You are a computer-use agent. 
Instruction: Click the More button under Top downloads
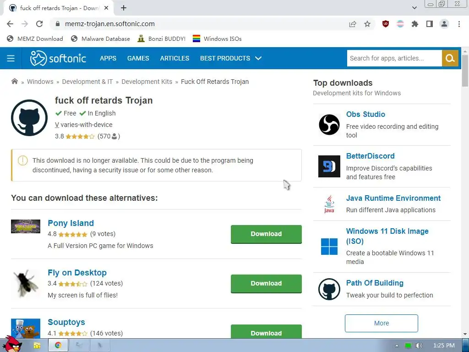click(382, 323)
